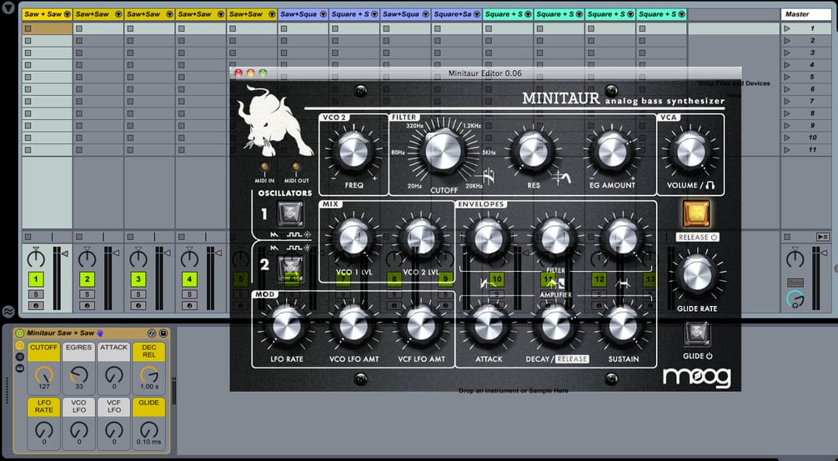Screen dimensions: 838x461
Task: Open the first Saw+Squa track dropdown
Action: tap(324, 14)
